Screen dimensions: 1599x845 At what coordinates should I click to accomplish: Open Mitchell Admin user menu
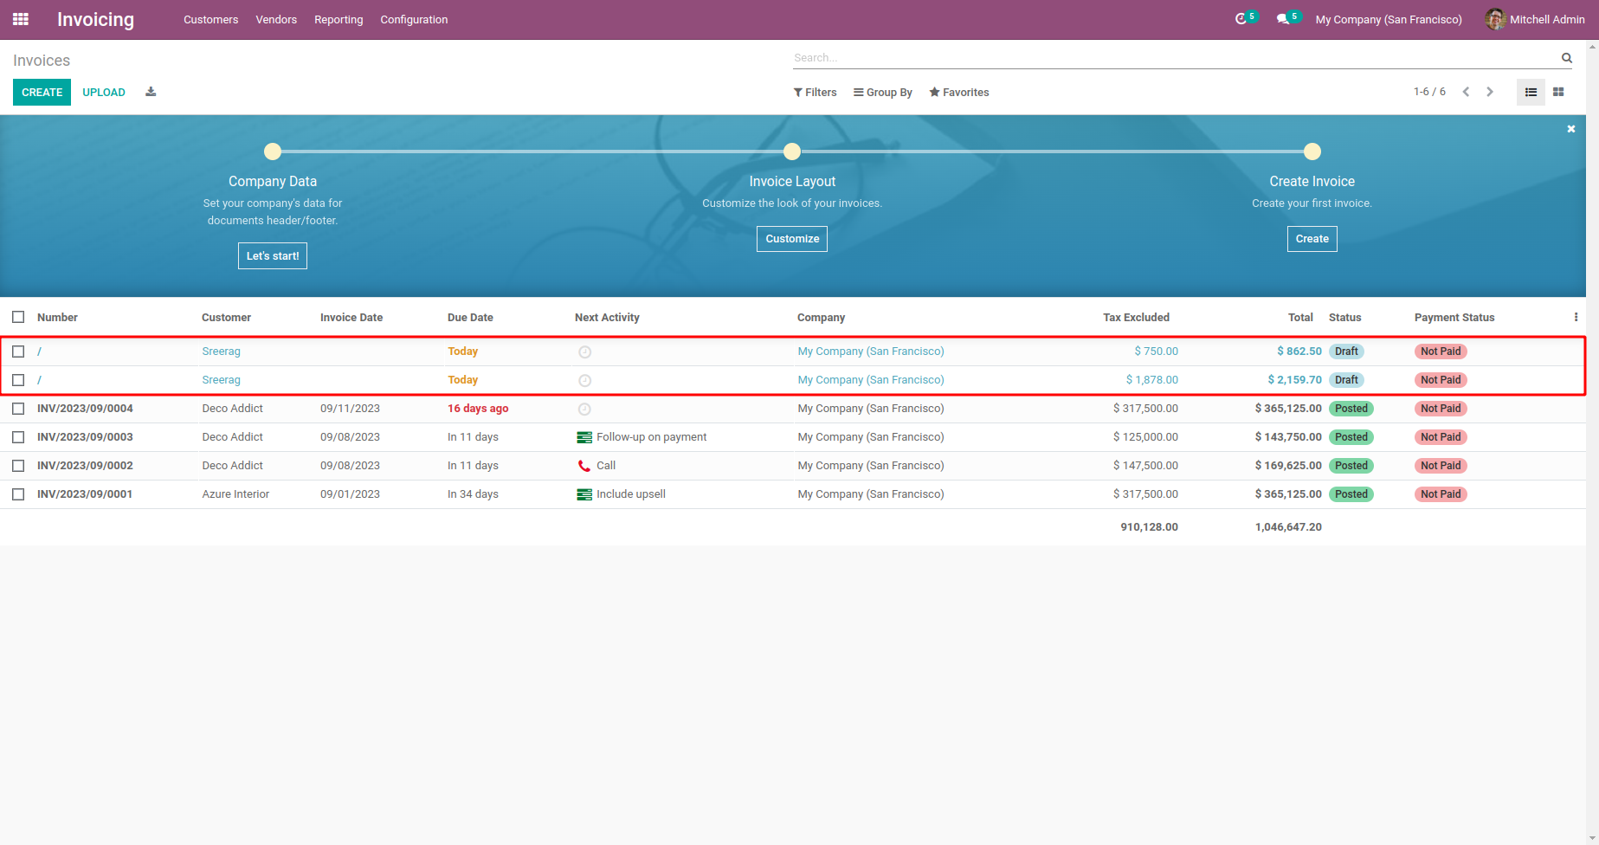pos(1535,19)
